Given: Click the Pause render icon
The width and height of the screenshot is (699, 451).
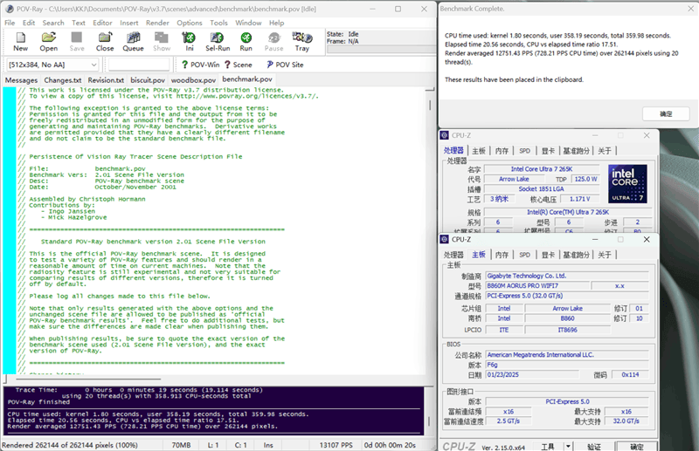Looking at the screenshot, I should tap(273, 42).
